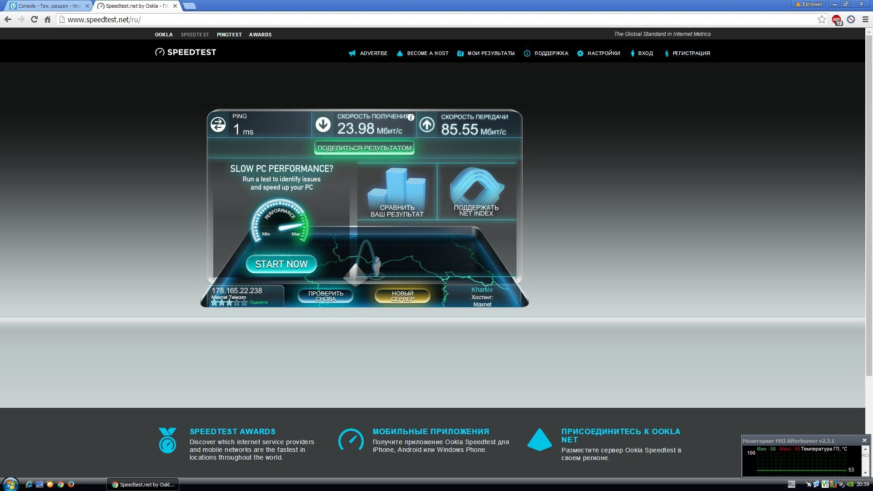Click the download speed arrow icon

point(323,124)
